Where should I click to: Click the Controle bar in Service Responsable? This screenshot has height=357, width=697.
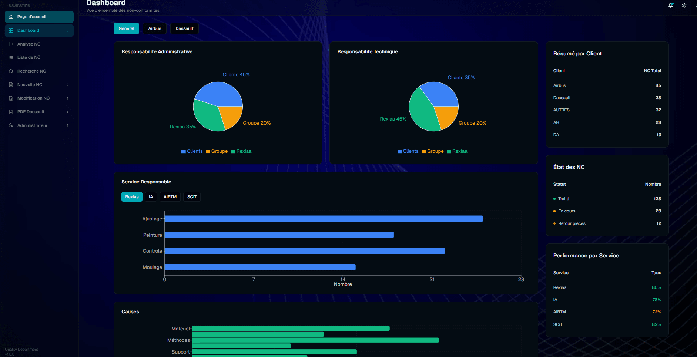305,251
